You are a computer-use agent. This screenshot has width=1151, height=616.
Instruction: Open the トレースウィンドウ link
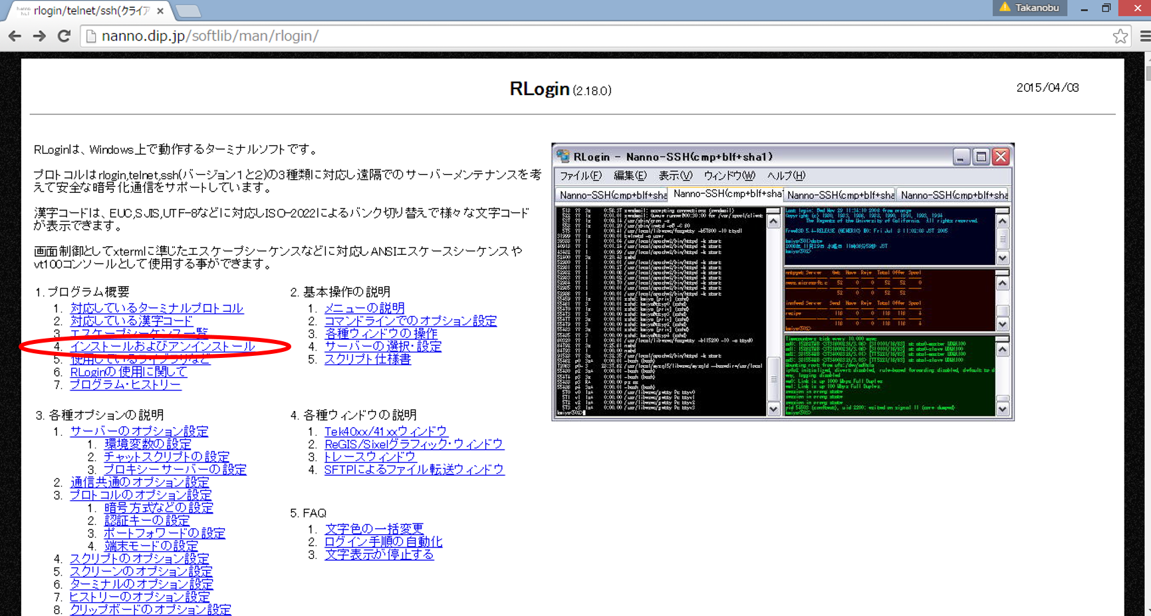370,456
